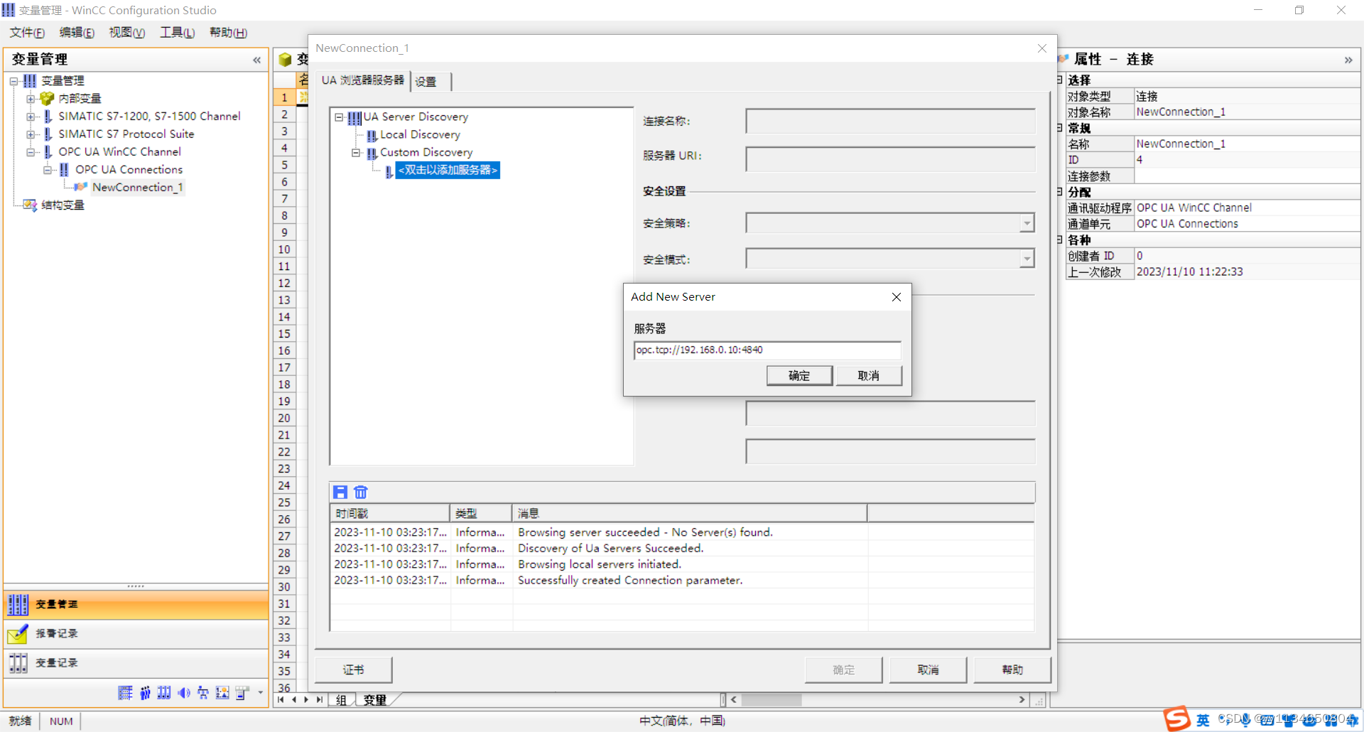
Task: Select row number 10 in the grid
Action: click(x=284, y=249)
